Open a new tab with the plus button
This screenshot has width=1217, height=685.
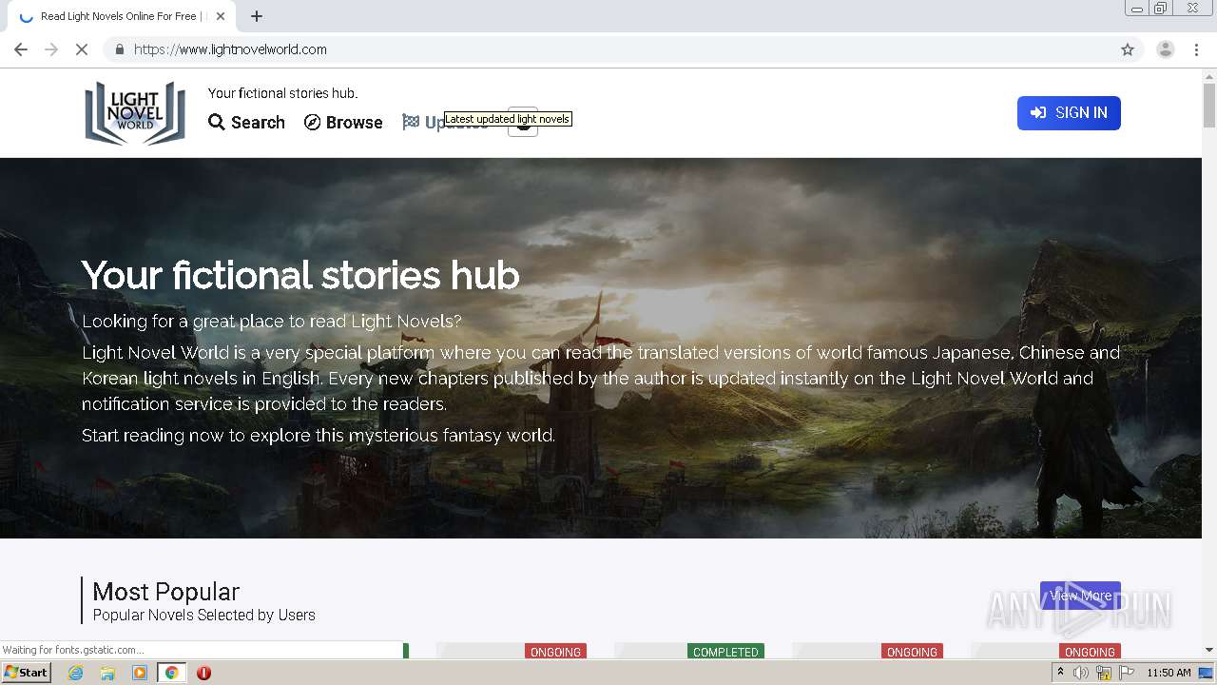(257, 16)
